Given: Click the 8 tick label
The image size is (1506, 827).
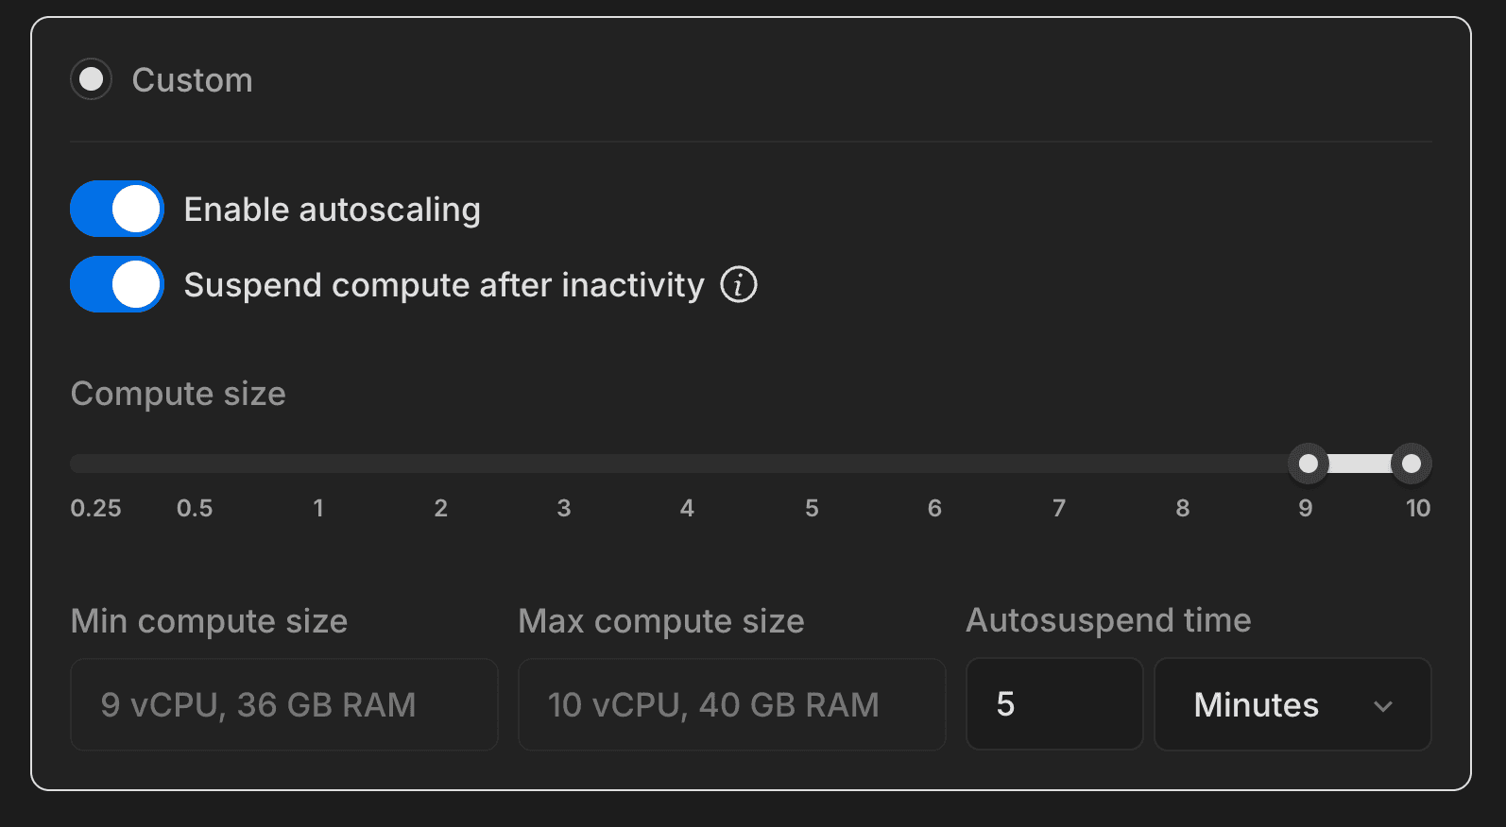Looking at the screenshot, I should (x=1182, y=508).
